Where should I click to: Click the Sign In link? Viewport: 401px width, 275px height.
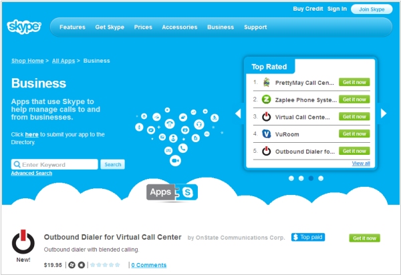coord(337,9)
